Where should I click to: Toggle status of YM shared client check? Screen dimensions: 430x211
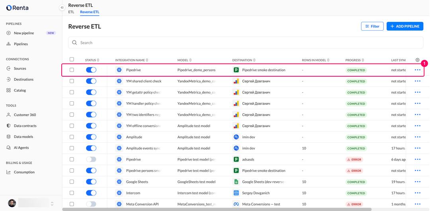(x=91, y=81)
